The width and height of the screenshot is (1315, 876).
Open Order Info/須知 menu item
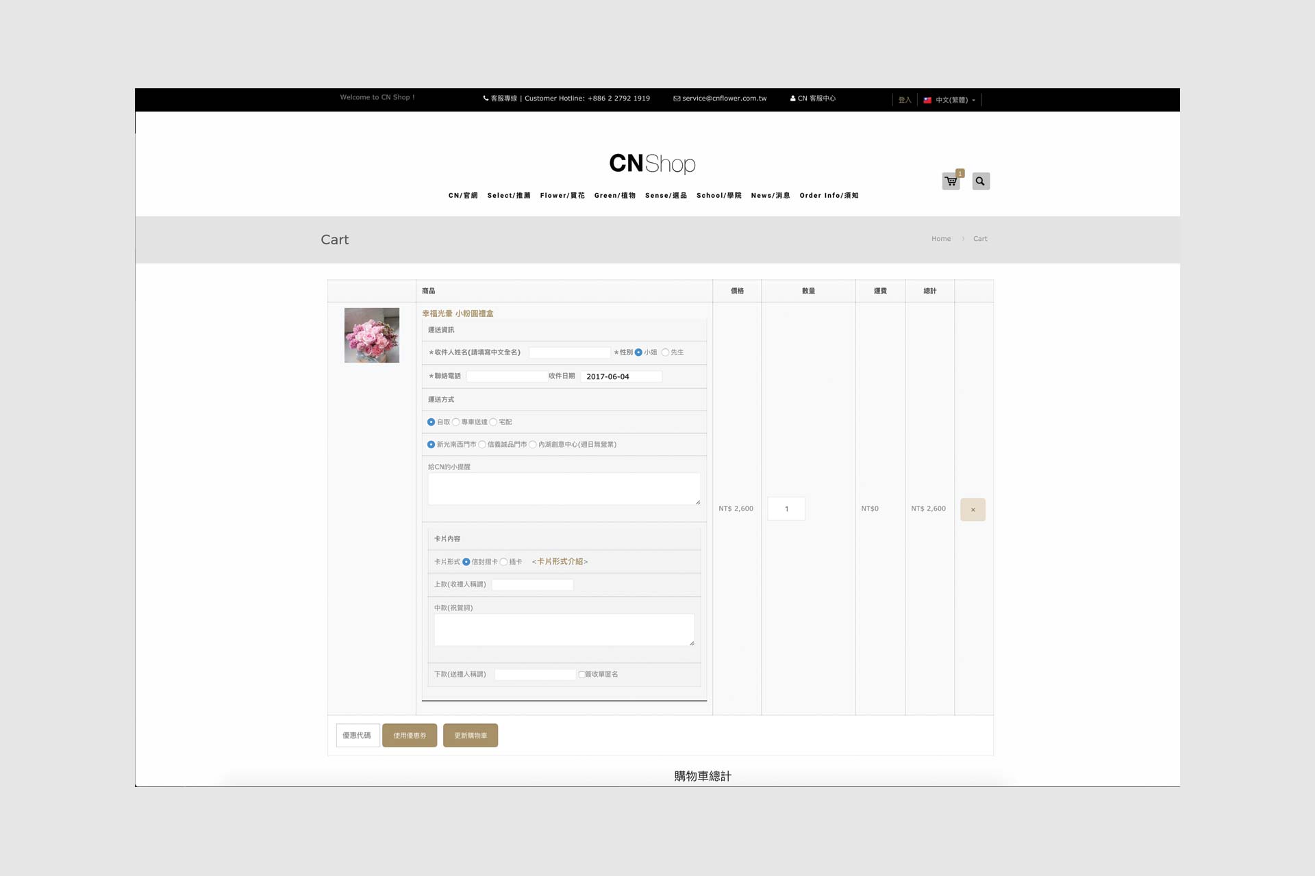pyautogui.click(x=829, y=196)
